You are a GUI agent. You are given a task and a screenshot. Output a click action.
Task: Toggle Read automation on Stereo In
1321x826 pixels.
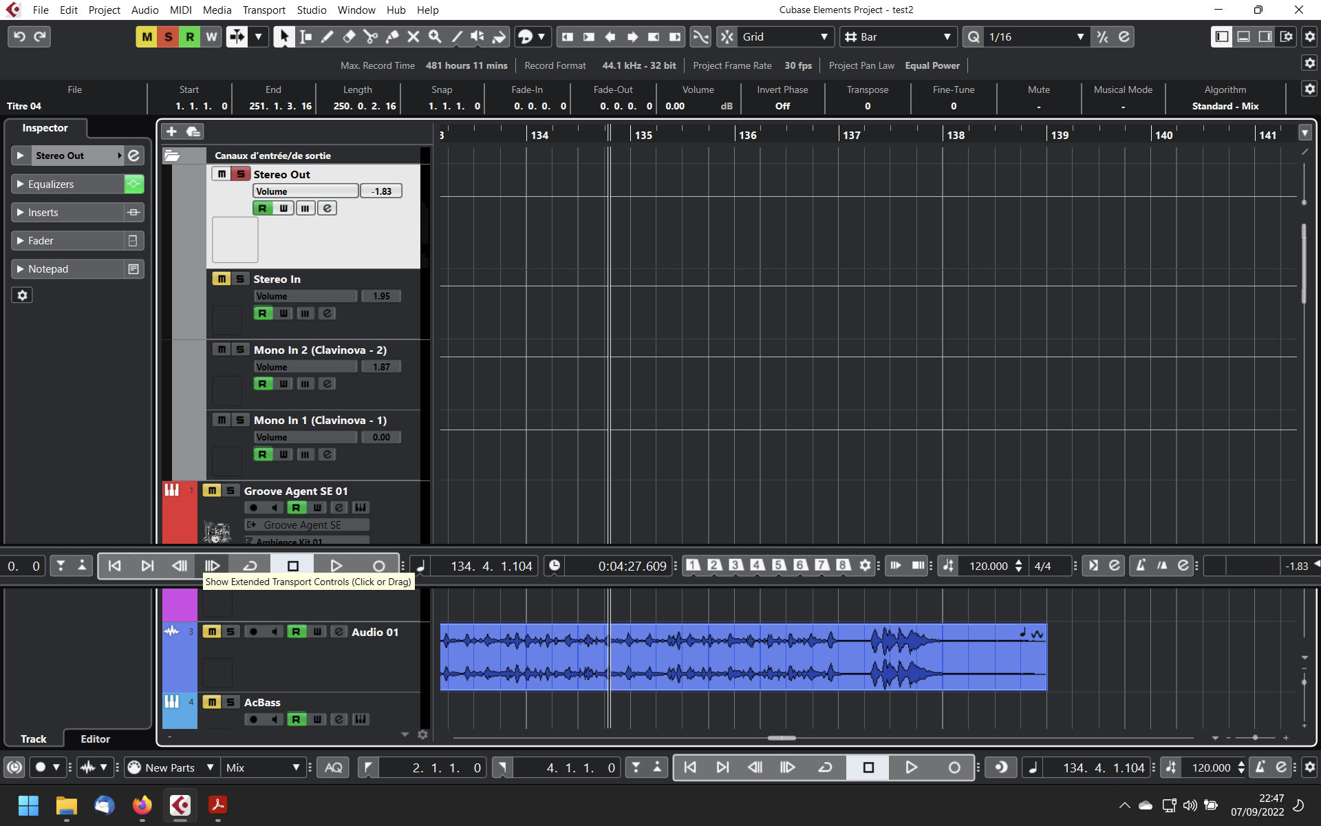click(262, 313)
